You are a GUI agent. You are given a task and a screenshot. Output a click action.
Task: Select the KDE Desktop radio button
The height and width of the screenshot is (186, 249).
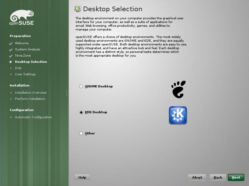coord(81,112)
